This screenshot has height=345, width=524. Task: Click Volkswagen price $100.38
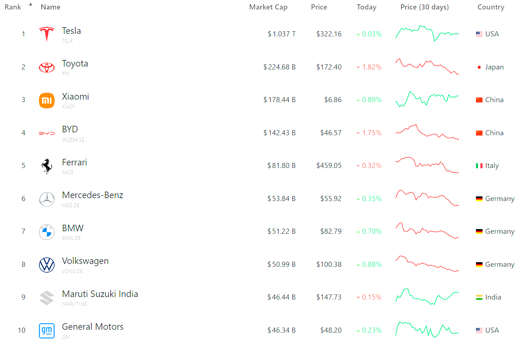329,265
